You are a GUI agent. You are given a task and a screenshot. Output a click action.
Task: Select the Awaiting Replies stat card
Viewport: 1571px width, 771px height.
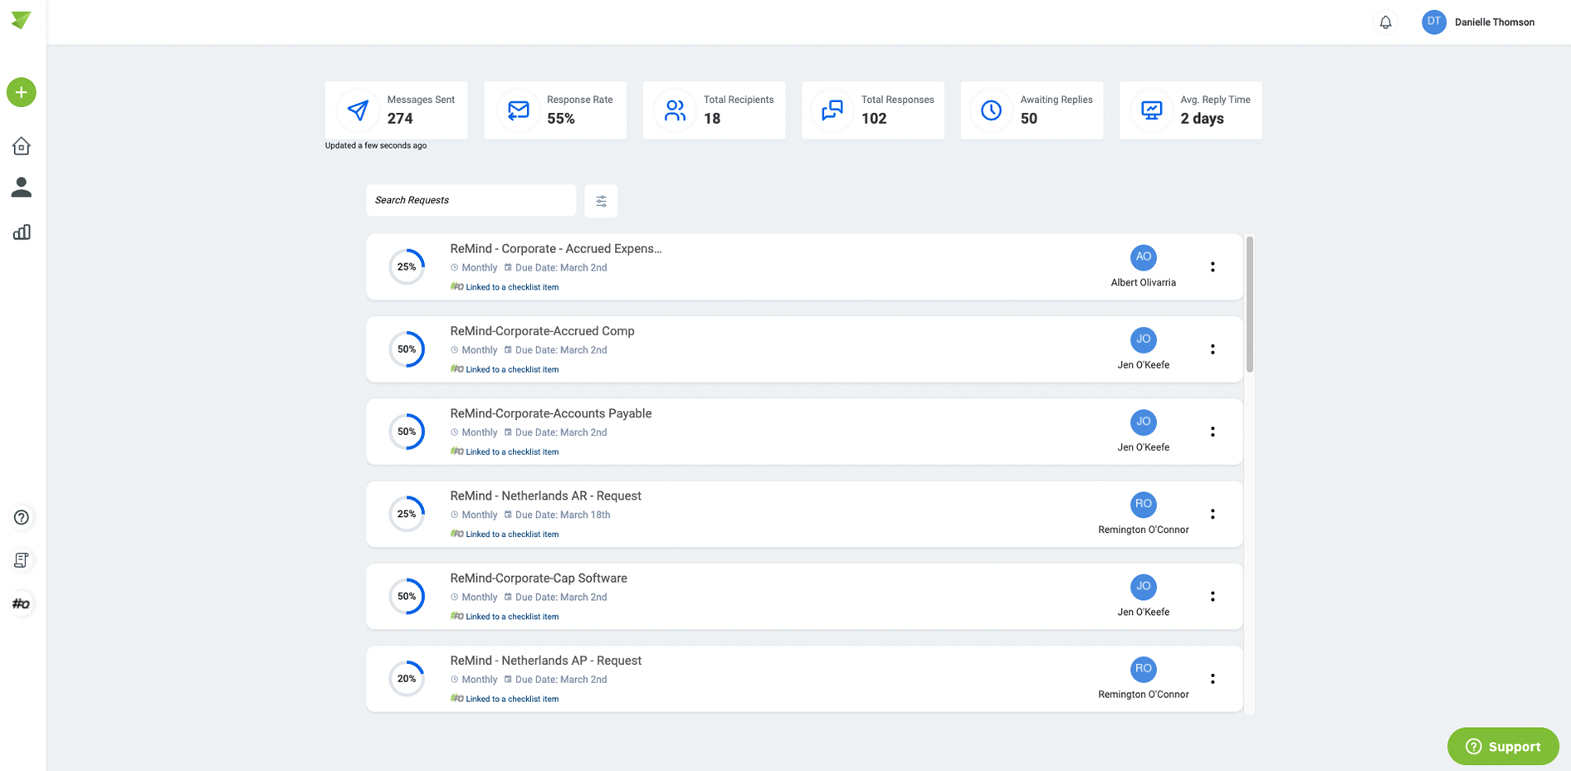coord(1032,110)
